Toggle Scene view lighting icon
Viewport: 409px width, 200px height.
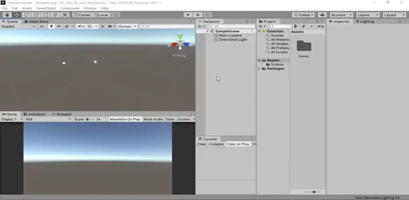(52, 26)
